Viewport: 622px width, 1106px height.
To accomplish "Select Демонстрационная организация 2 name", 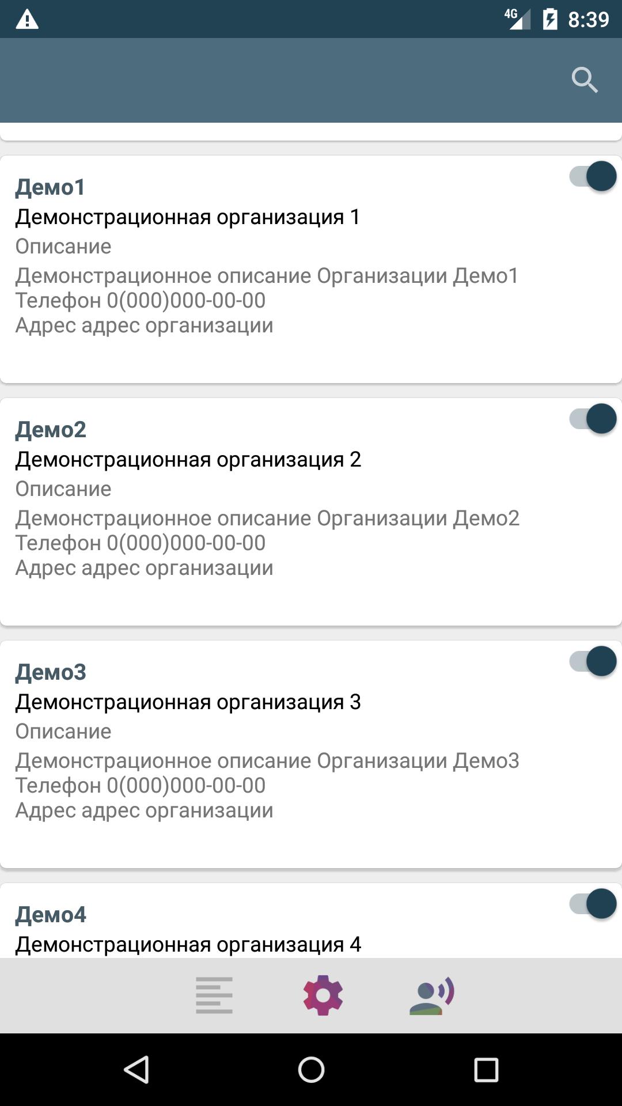I will coord(188,460).
